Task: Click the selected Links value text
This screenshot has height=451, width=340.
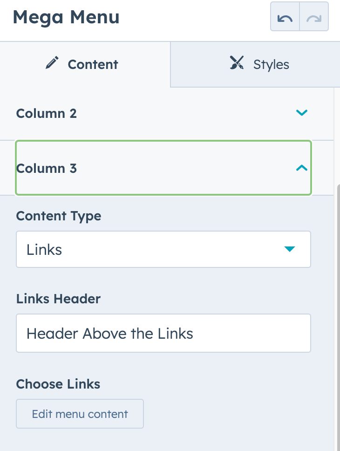Action: tap(44, 250)
